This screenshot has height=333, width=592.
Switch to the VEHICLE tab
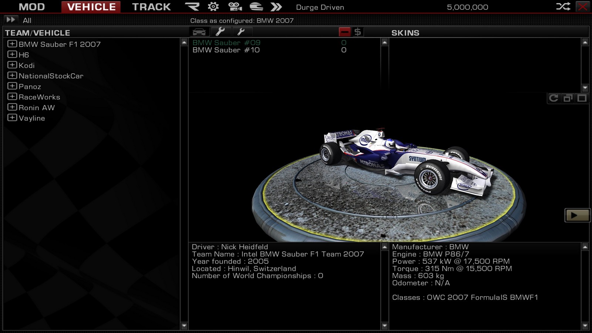91,7
